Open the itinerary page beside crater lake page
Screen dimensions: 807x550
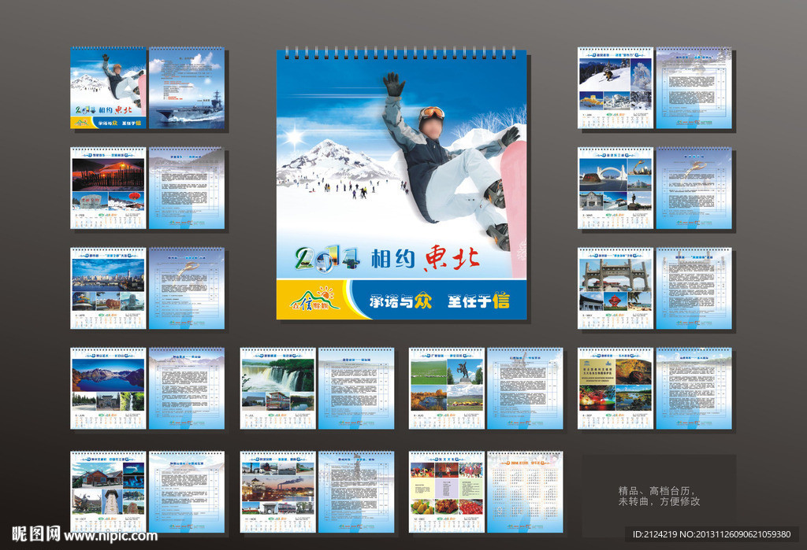click(187, 389)
